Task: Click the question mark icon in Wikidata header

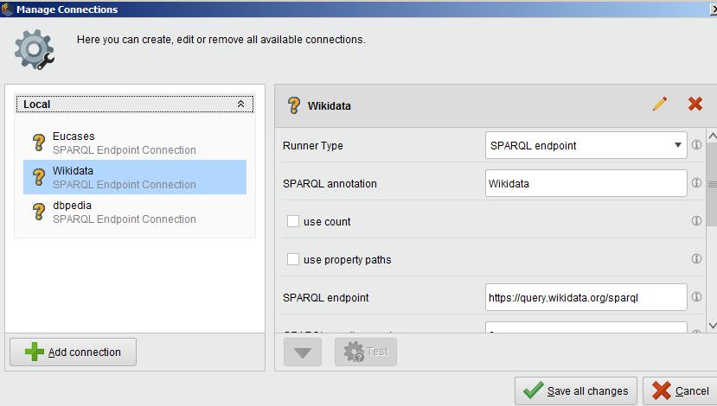Action: pos(294,105)
